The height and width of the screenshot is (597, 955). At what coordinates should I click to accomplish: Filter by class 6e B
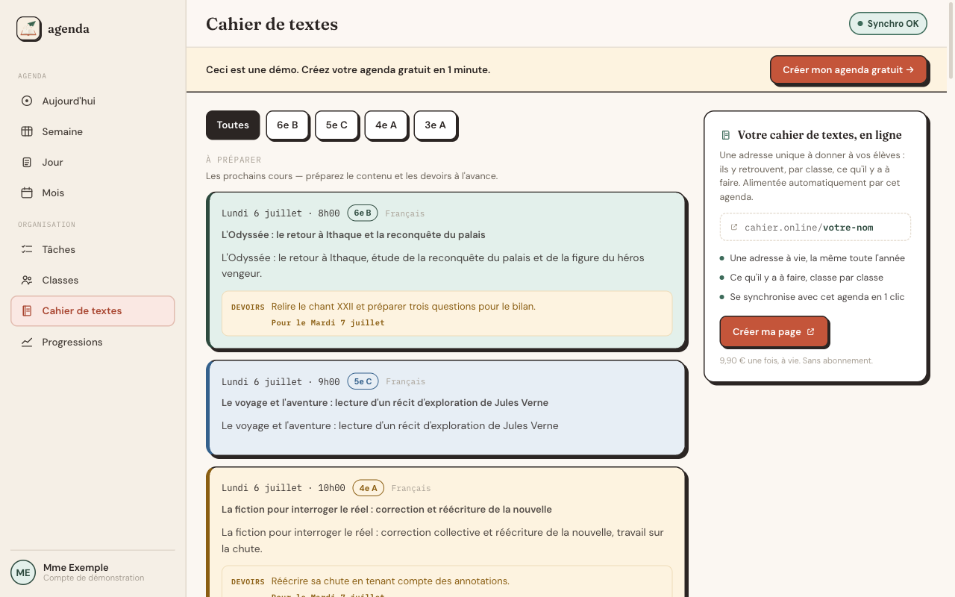pos(287,125)
